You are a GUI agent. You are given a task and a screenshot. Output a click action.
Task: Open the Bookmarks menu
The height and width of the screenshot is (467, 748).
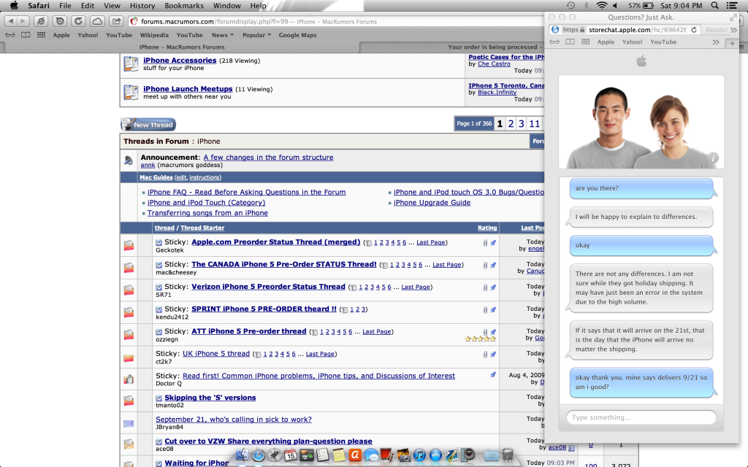(x=184, y=6)
